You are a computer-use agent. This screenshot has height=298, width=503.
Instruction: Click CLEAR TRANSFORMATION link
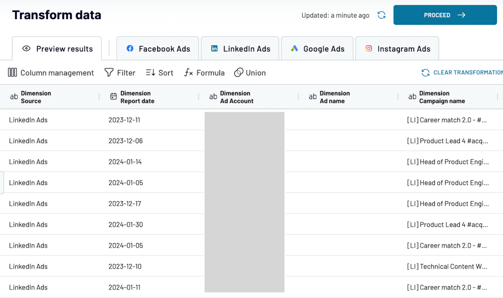coord(462,73)
